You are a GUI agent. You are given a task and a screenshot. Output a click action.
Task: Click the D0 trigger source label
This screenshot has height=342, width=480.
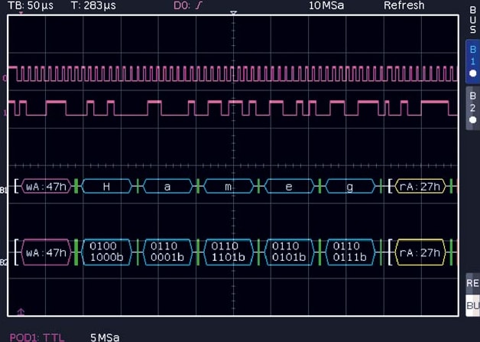pos(182,5)
